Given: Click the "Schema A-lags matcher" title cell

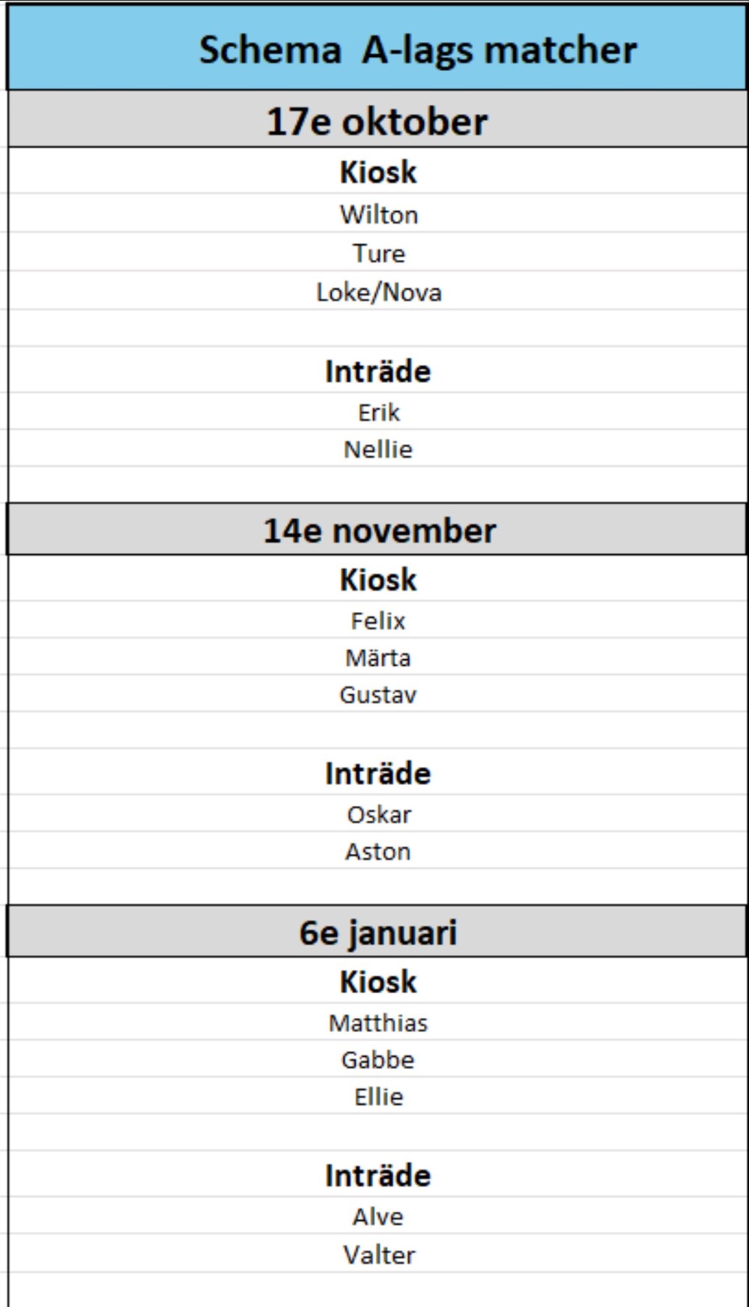Looking at the screenshot, I should [417, 50].
